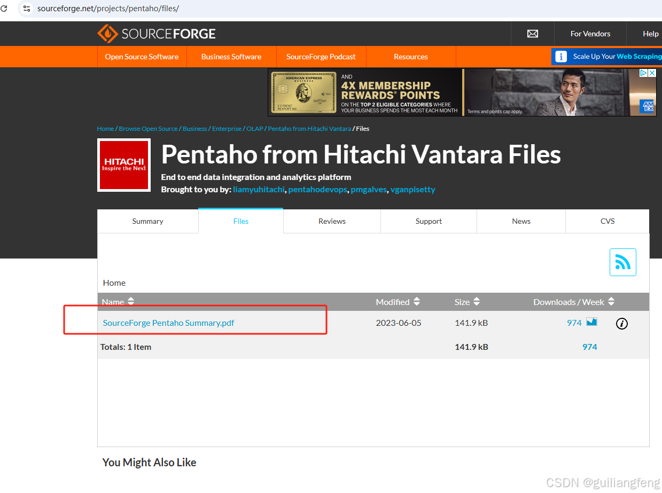The height and width of the screenshot is (493, 662).
Task: Open the Resources menu
Action: pyautogui.click(x=411, y=57)
